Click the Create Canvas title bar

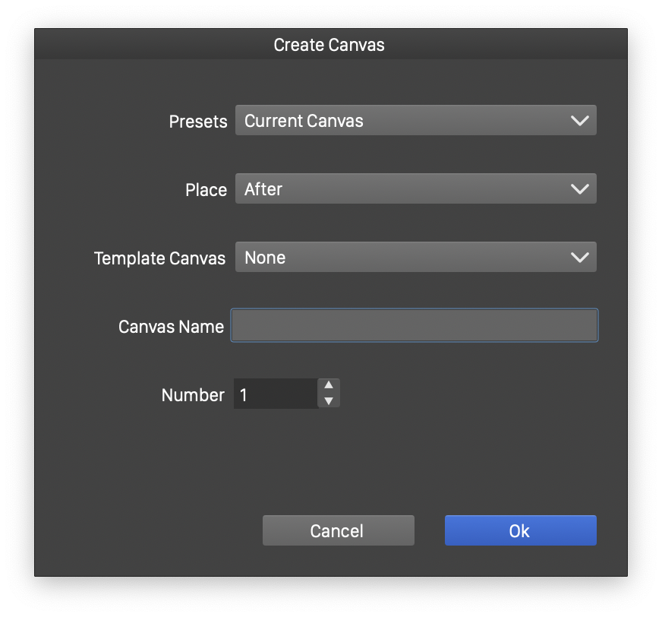(329, 45)
